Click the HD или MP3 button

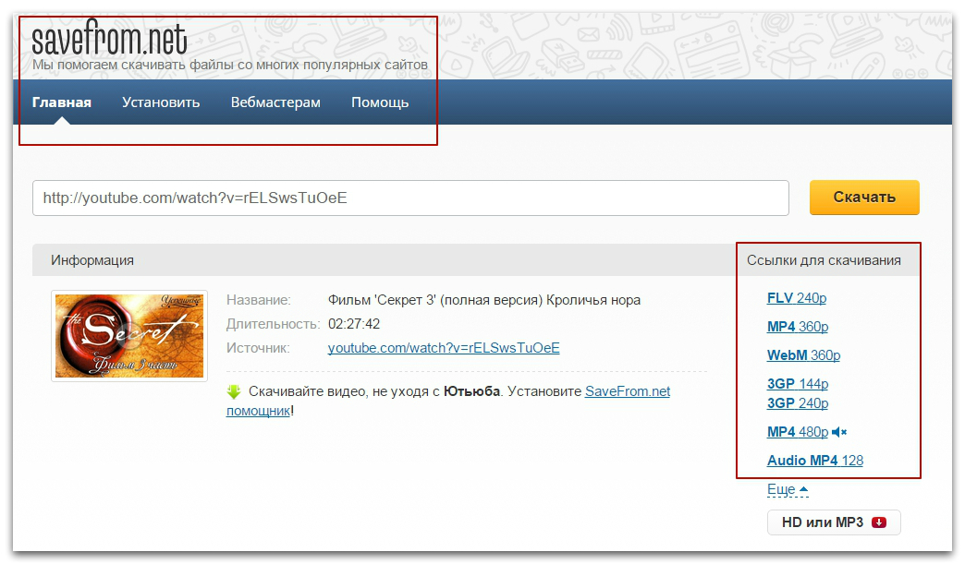click(x=834, y=522)
